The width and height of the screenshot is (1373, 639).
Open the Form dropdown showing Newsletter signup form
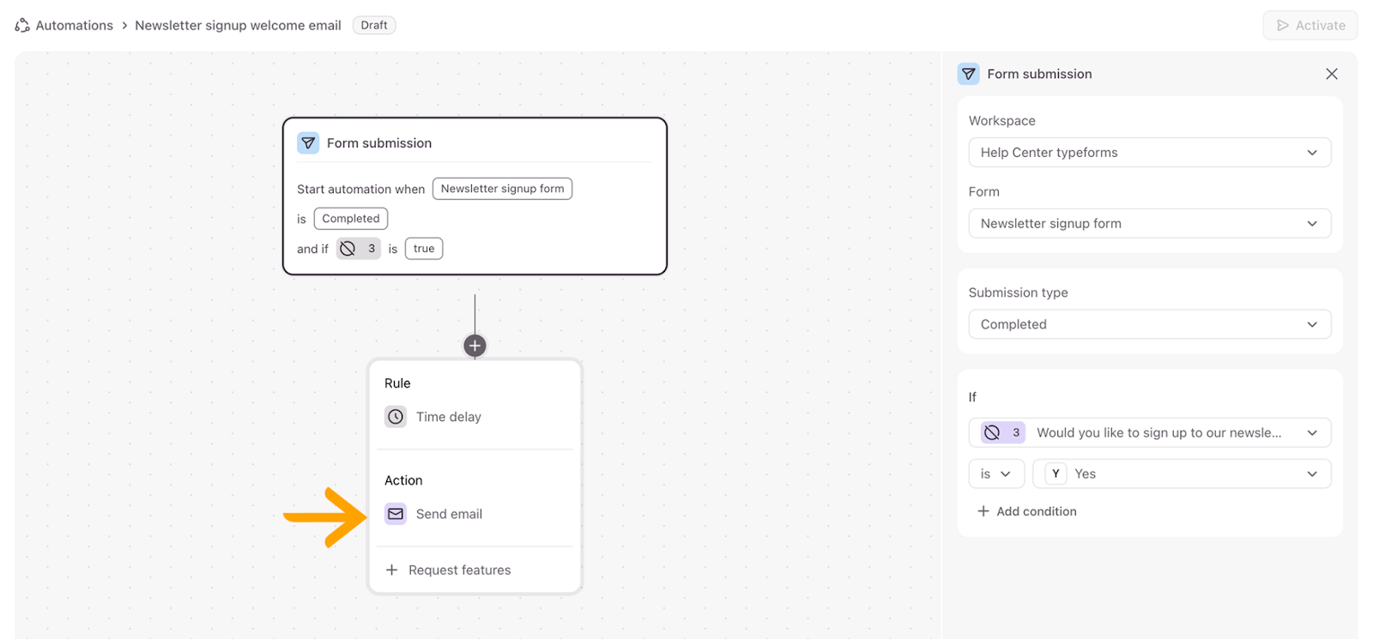pyautogui.click(x=1149, y=224)
